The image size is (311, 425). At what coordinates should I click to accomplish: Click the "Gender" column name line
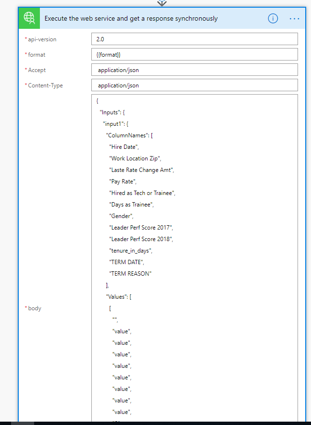pyautogui.click(x=121, y=216)
